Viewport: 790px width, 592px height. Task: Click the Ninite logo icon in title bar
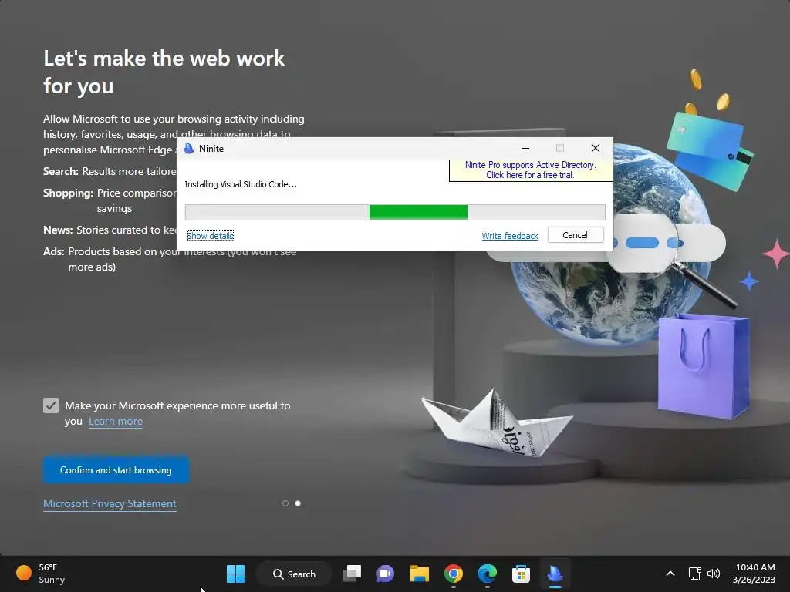(189, 149)
